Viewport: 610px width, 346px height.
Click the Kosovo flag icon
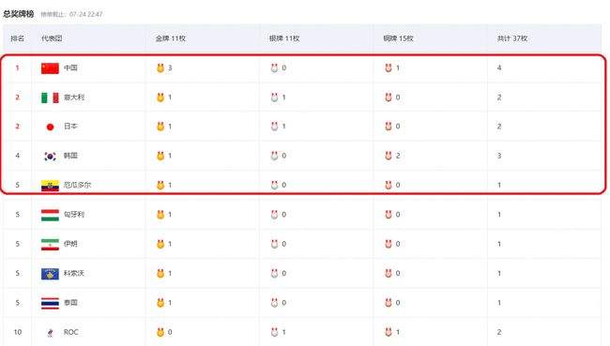pyautogui.click(x=50, y=274)
